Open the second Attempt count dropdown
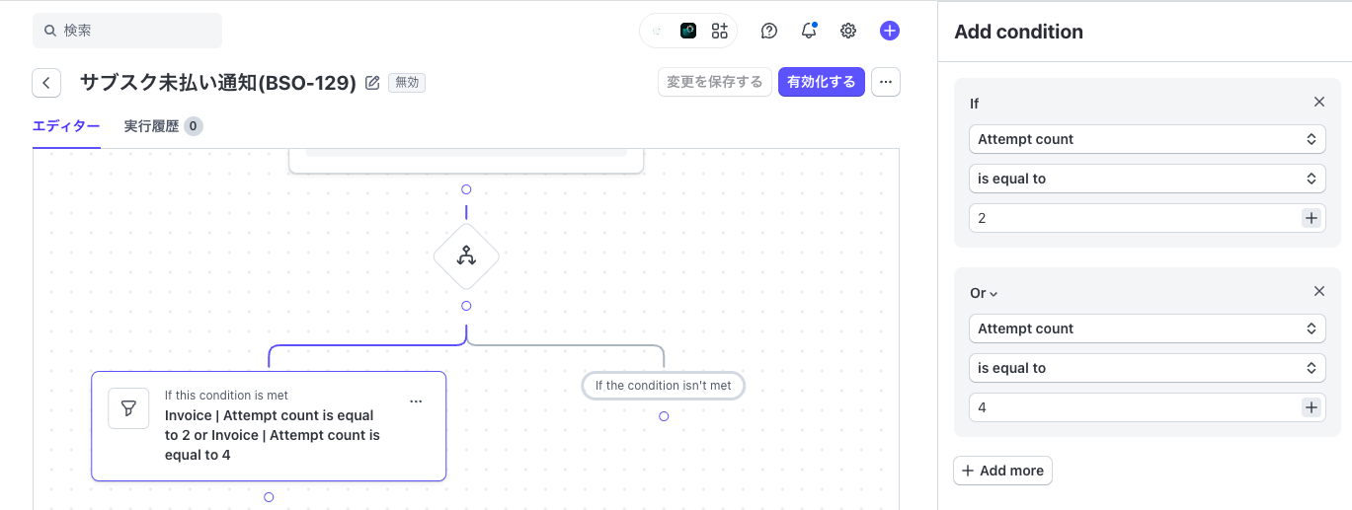The image size is (1352, 510). pyautogui.click(x=1147, y=328)
